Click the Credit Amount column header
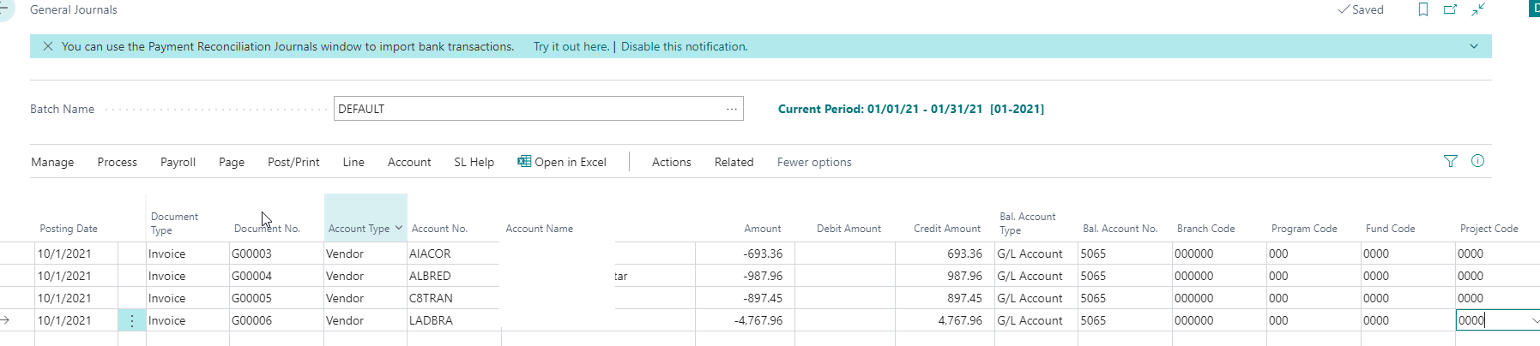Image resolution: width=1540 pixels, height=346 pixels. (x=947, y=229)
